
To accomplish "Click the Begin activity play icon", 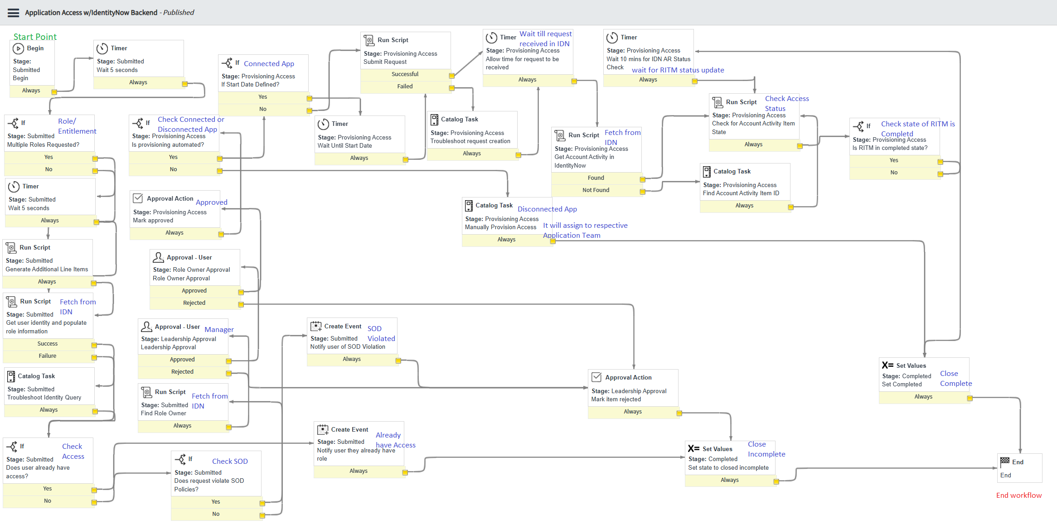I will [18, 48].
